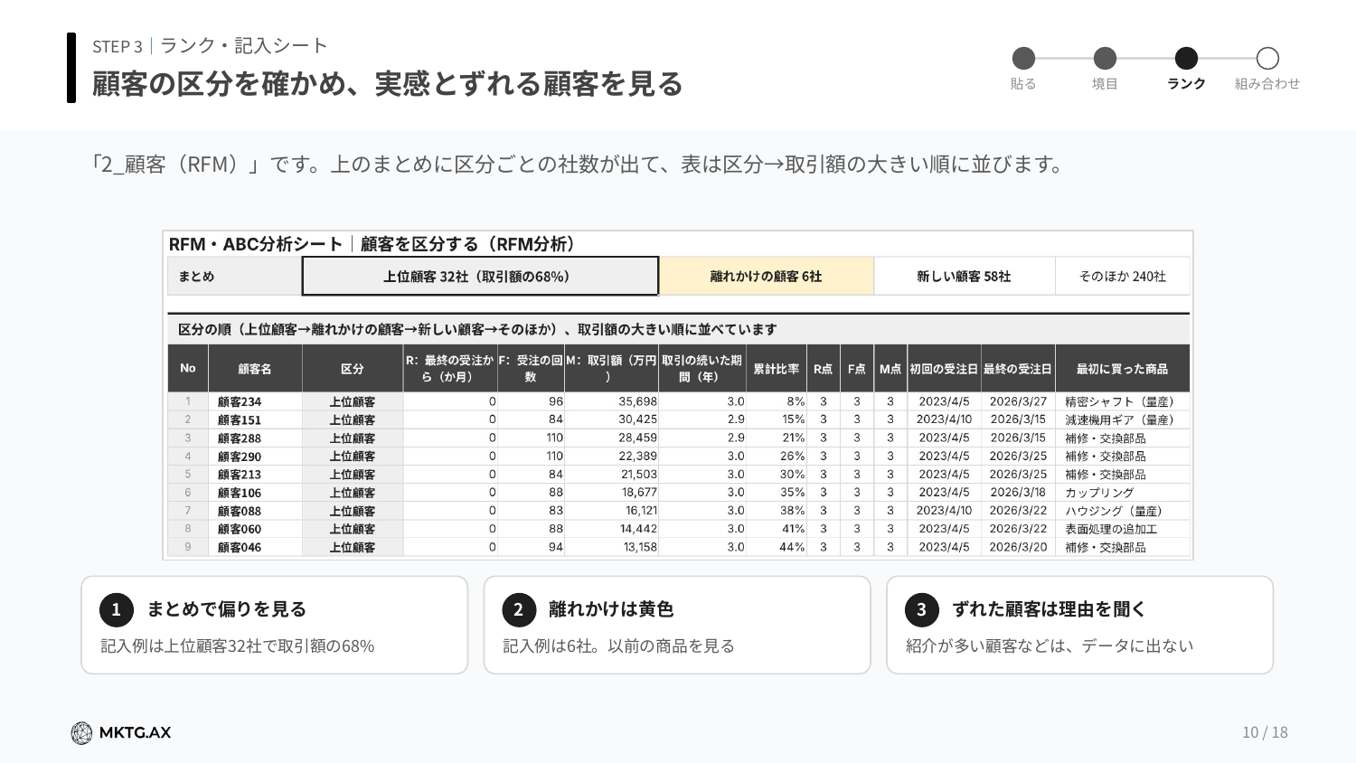Click the 顧客288 name cell
The height and width of the screenshot is (763, 1356).
255,438
